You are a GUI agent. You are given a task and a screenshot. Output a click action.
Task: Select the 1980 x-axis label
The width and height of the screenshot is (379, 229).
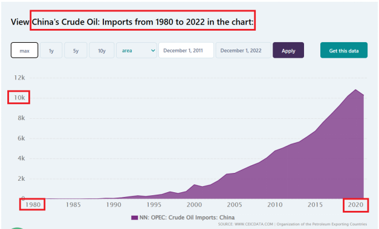33,205
